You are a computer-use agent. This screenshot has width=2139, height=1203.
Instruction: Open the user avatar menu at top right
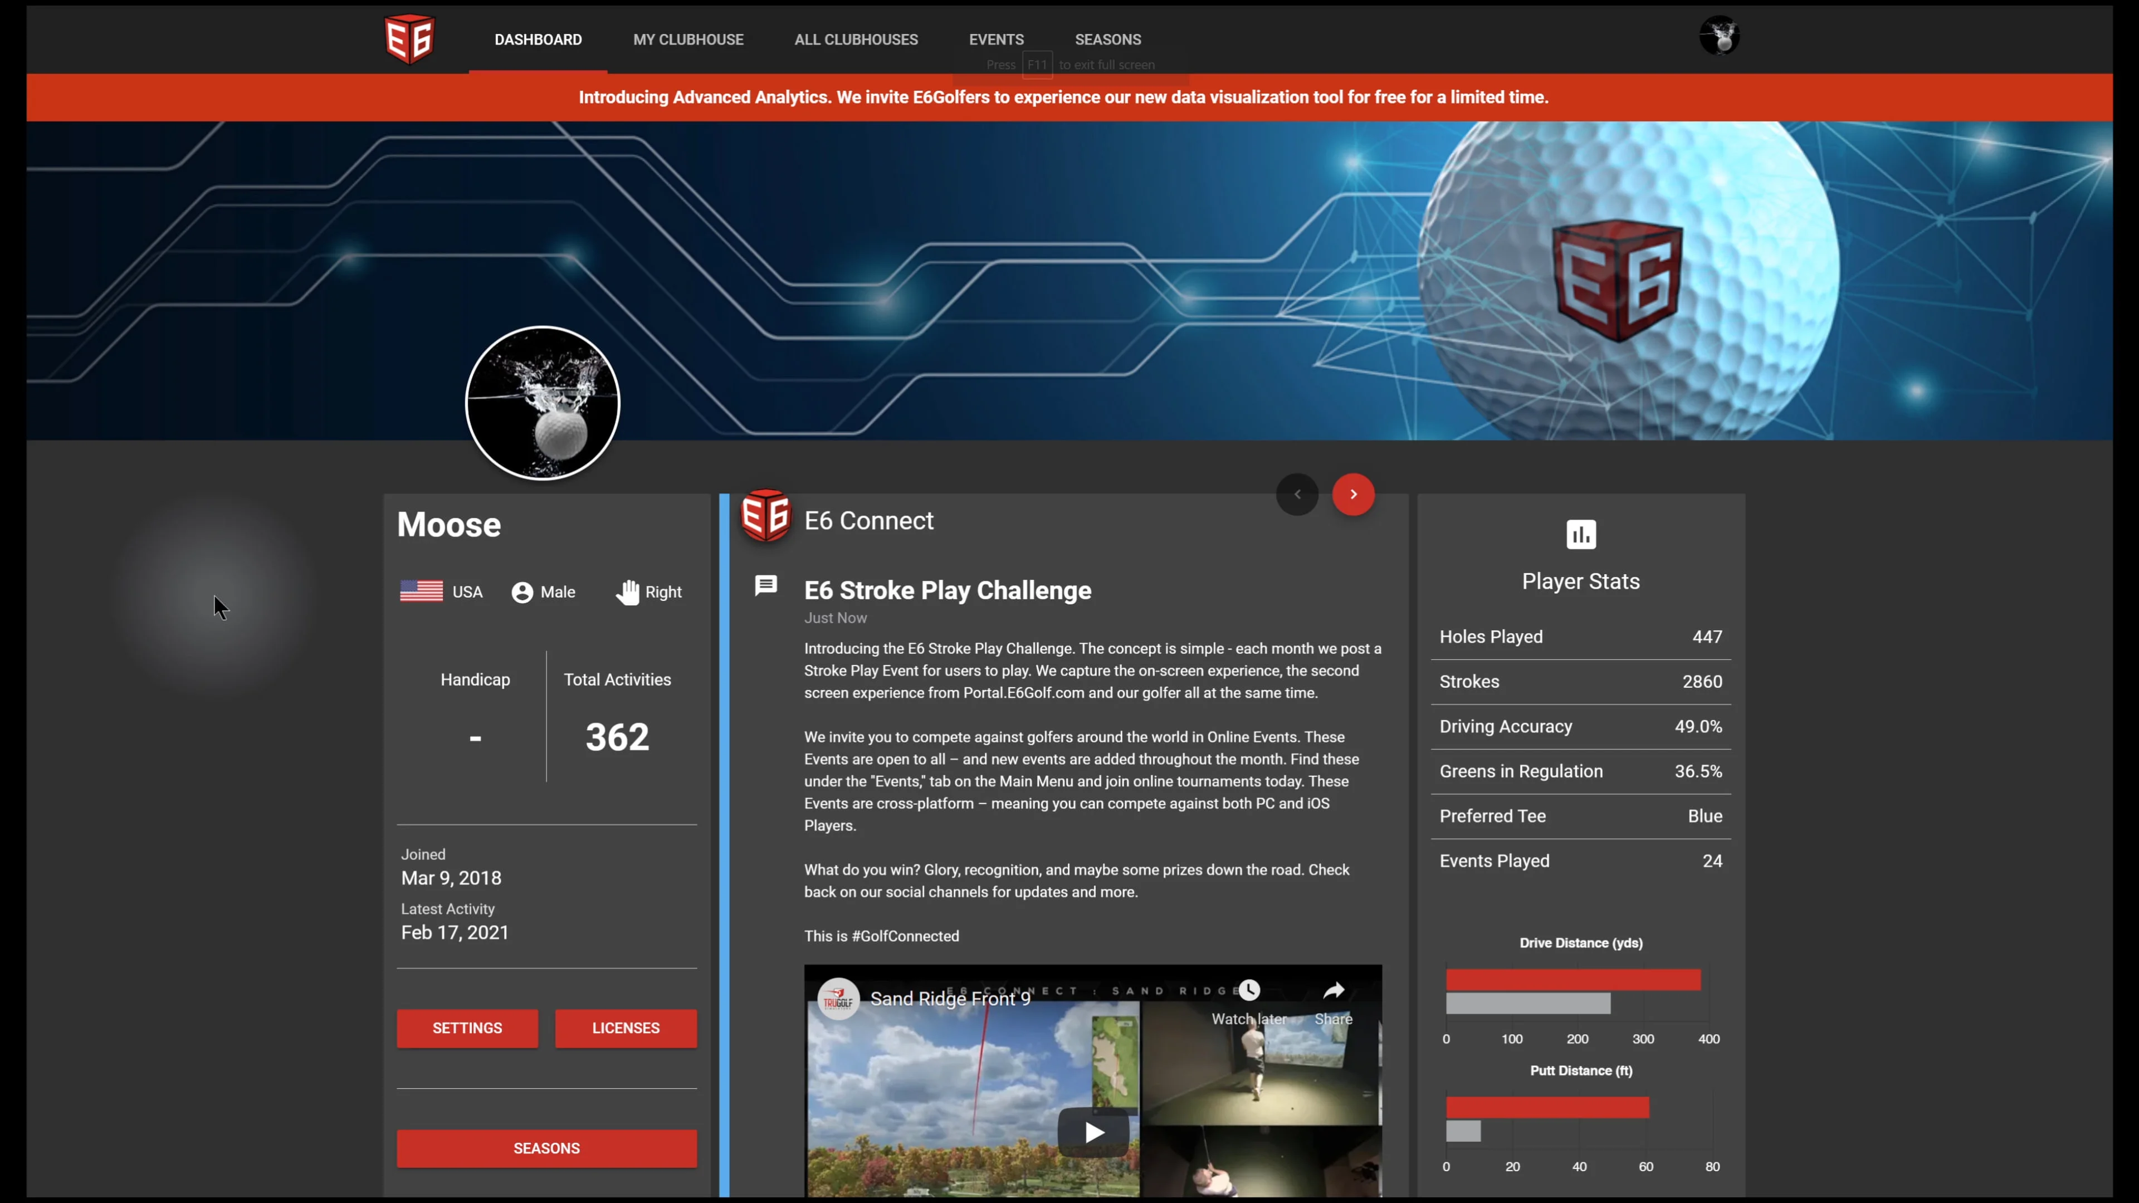pos(1719,37)
